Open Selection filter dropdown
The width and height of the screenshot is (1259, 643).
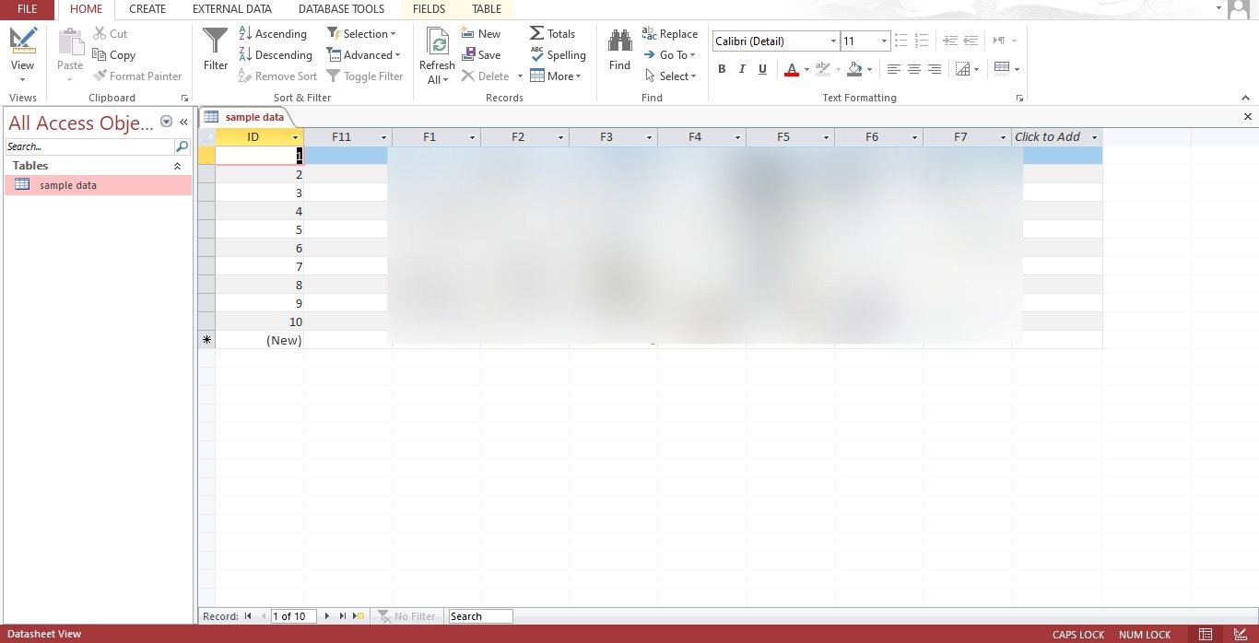coord(362,33)
